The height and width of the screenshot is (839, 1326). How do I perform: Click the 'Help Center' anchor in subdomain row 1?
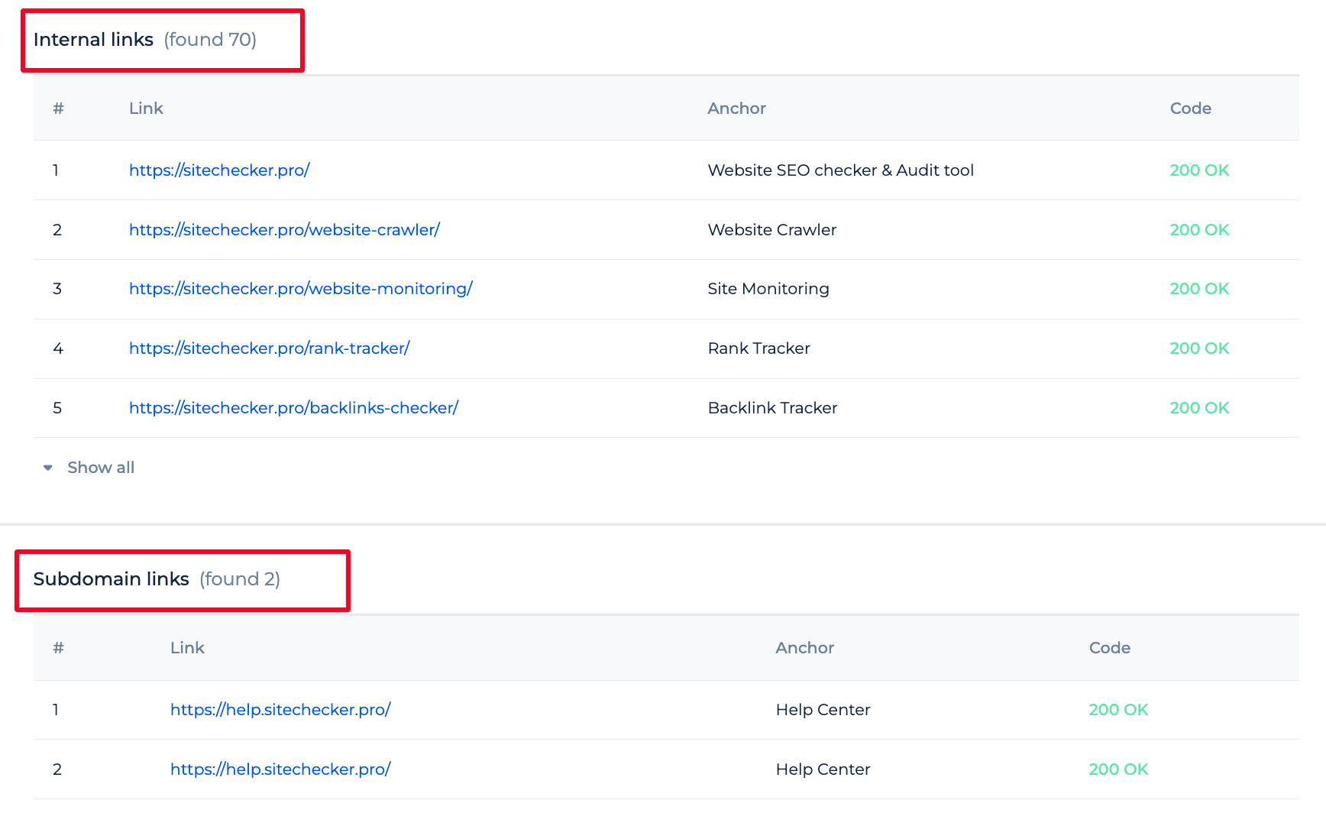[823, 710]
